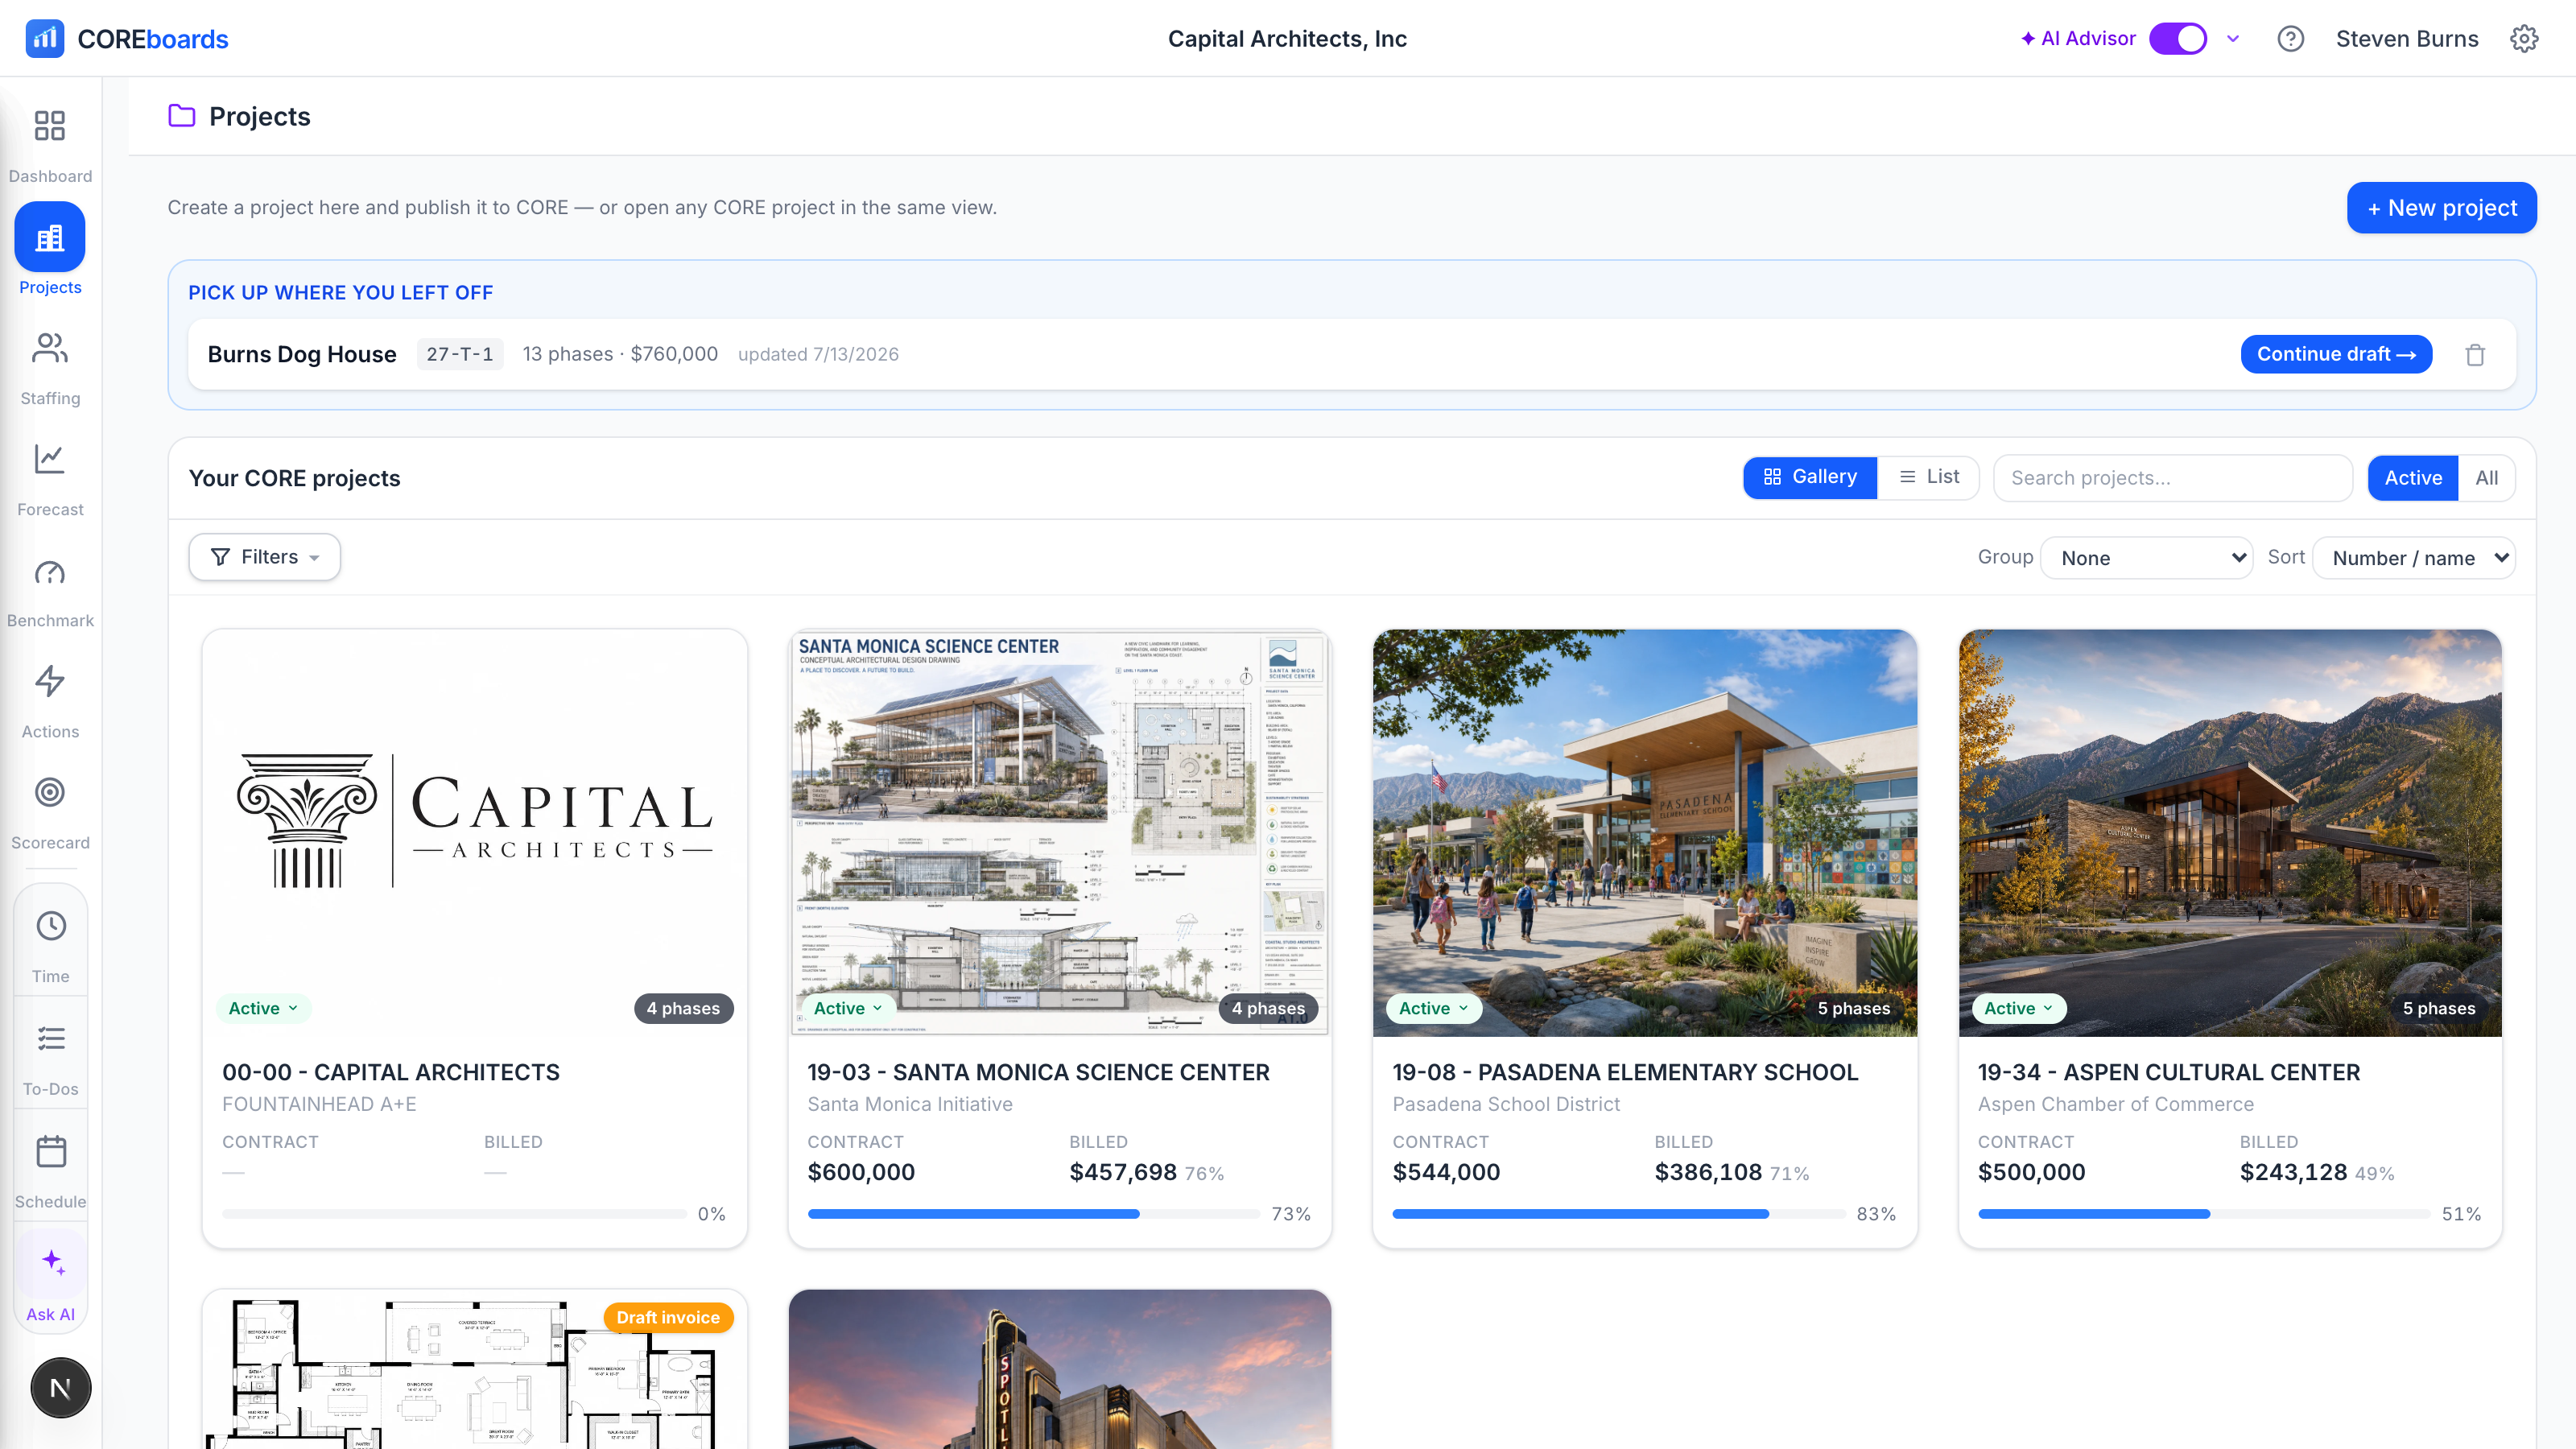Screen dimensions: 2576x1449
Task: Click the N avatar circle in sidebar
Action: click(x=61, y=1388)
